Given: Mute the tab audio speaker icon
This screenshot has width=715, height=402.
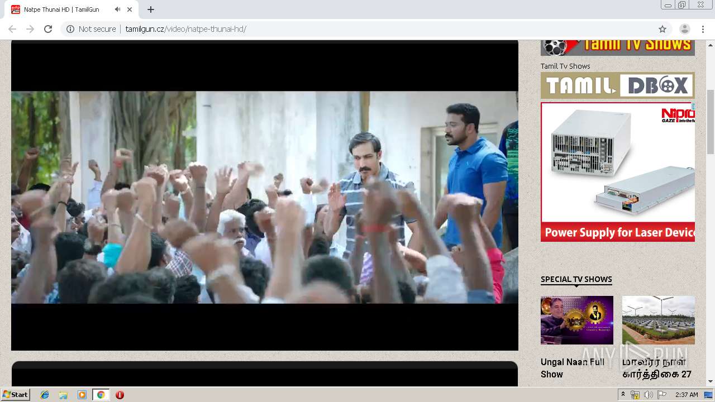Looking at the screenshot, I should click(117, 9).
